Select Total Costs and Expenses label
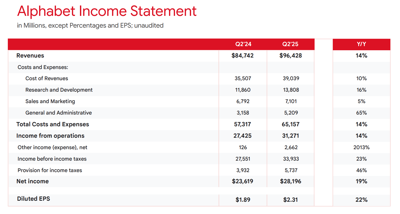 tap(53, 124)
